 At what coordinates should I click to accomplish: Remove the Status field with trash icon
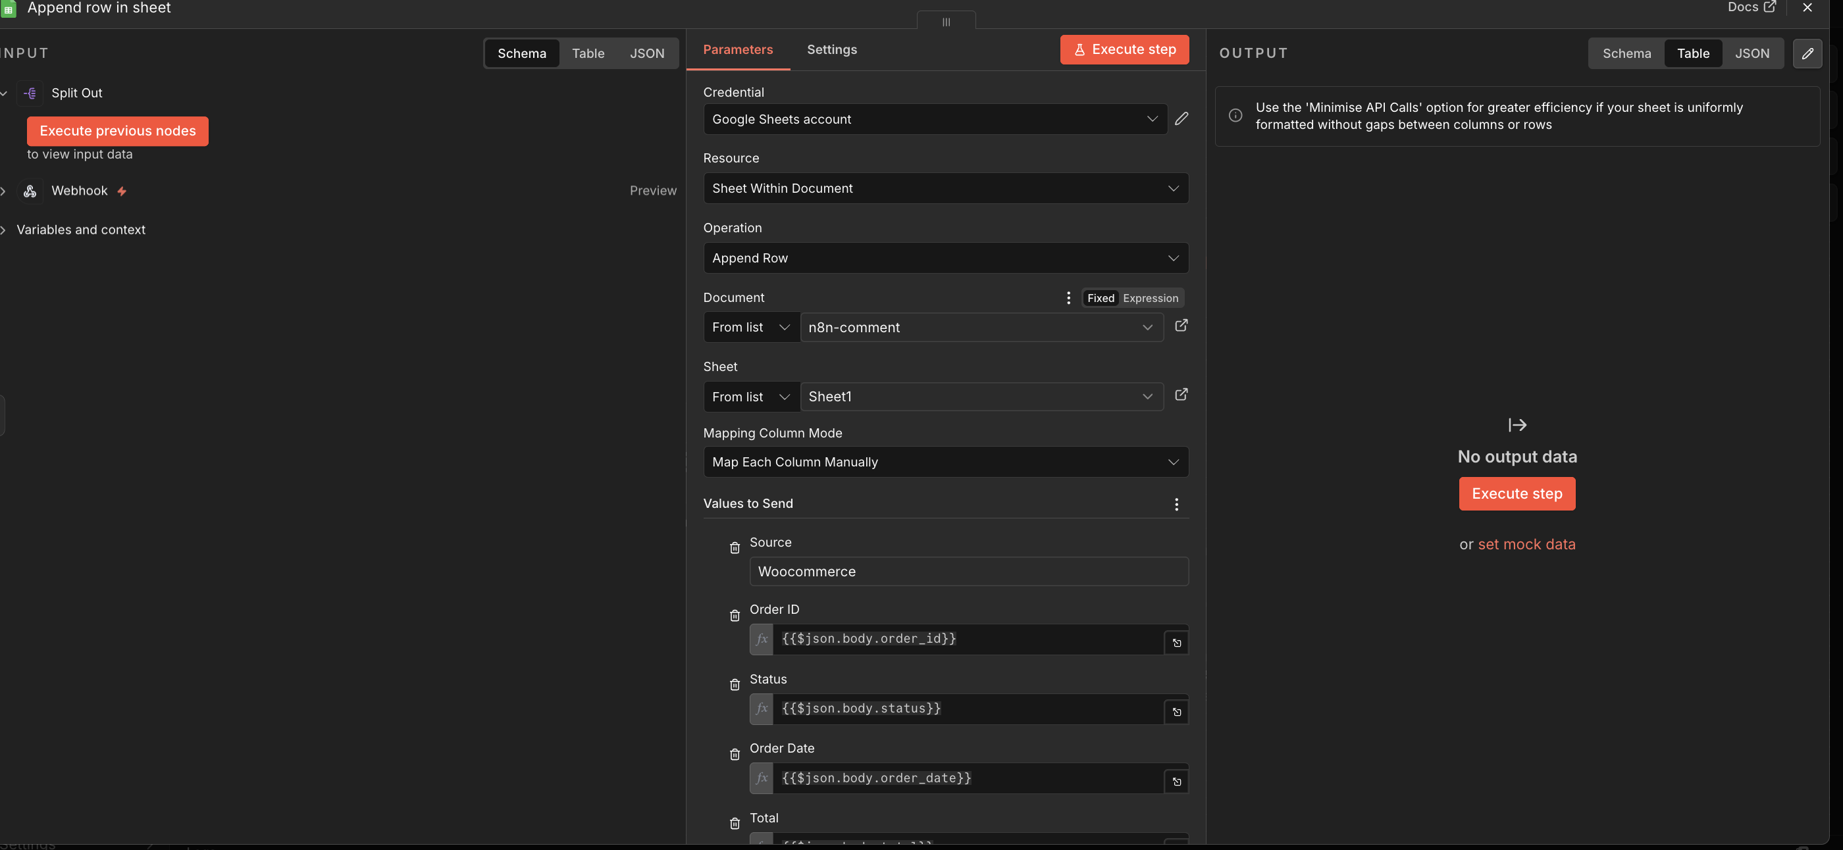tap(734, 685)
